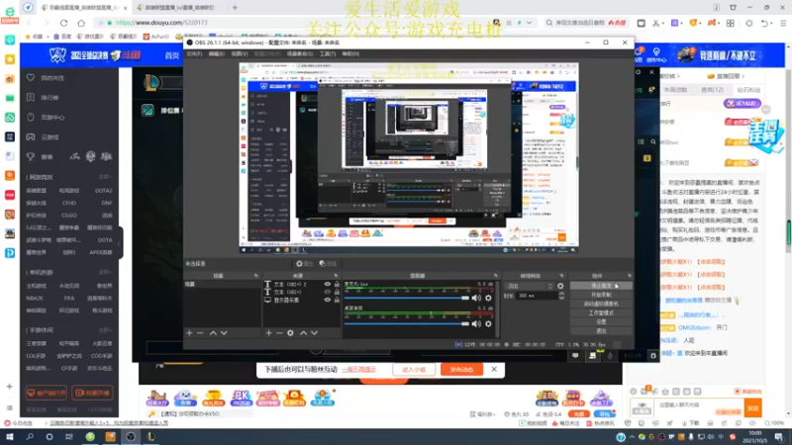
Task: Open the OBS View (V) menu
Action: [240, 53]
